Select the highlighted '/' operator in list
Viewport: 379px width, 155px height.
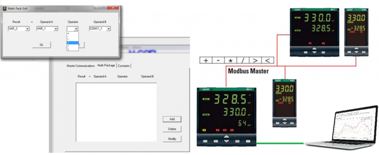pos(73,43)
